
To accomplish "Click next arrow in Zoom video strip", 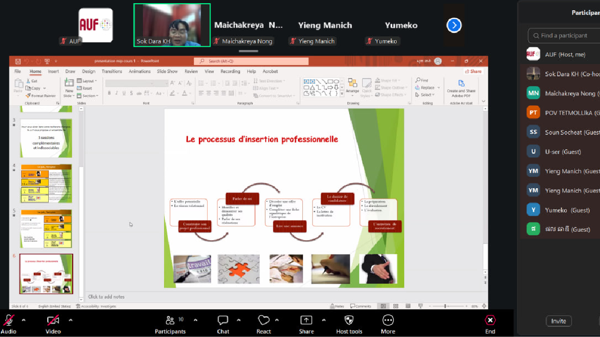I will click(x=454, y=25).
